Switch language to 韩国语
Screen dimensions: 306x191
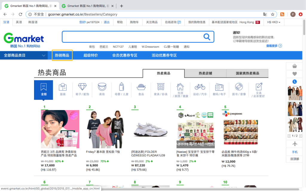33,22
